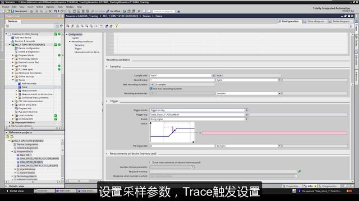This screenshot has height=201, width=359.
Task: Click the pink trigger Value input field
Action: (274, 133)
